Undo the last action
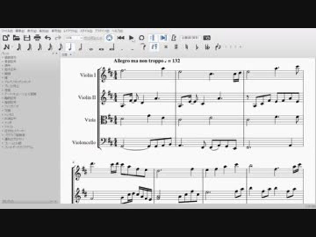This screenshot has height=237, width=316. (x=48, y=38)
